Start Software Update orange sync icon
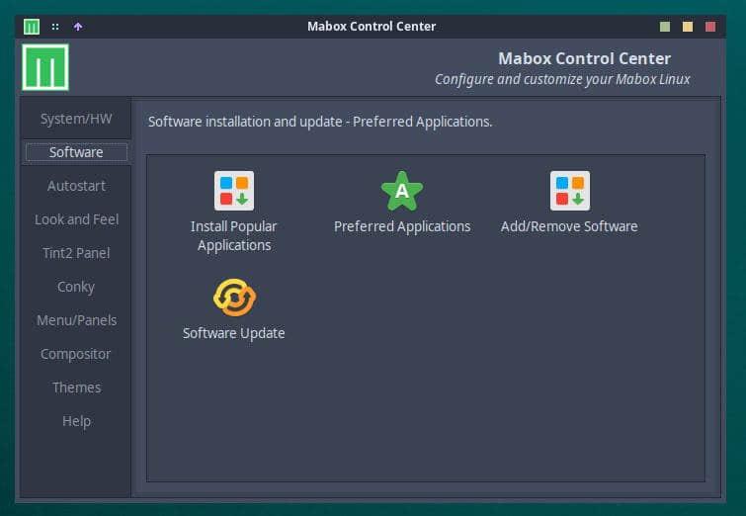Image resolution: width=746 pixels, height=516 pixels. click(x=234, y=298)
